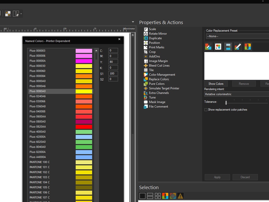The image size is (269, 202).
Task: Click the Tolerance slider handle
Action: 226,103
